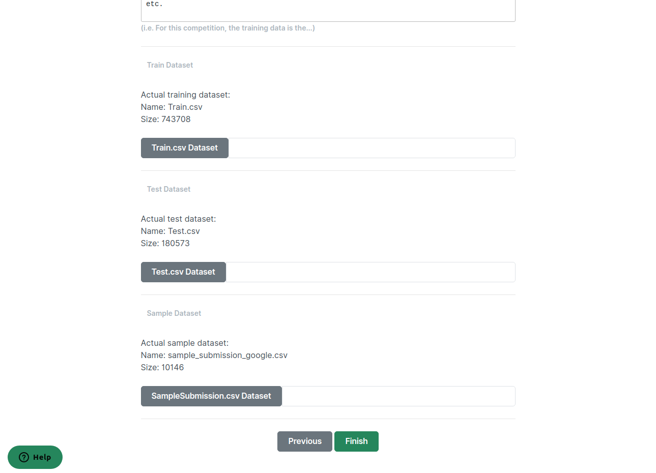Screen dimensions: 656x473
Task: Click the question mark Help icon
Action: 24,457
